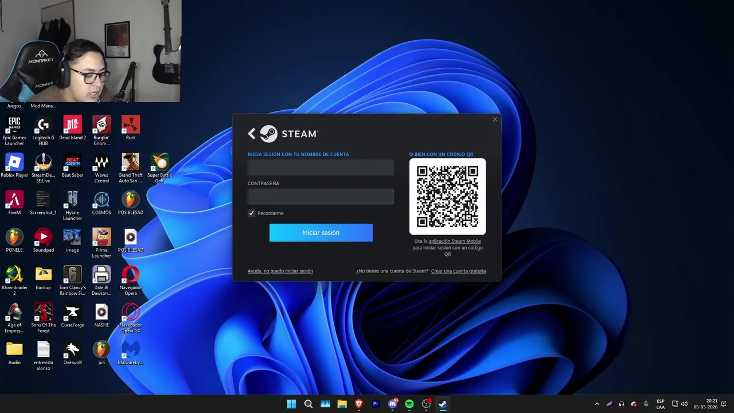
Task: Select 'juli' FL Studio file icon
Action: click(x=101, y=353)
